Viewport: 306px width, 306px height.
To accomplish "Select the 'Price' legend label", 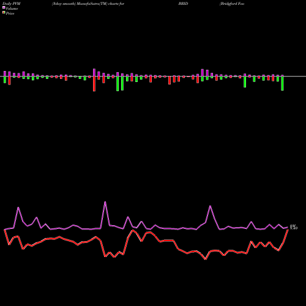I will [10, 13].
